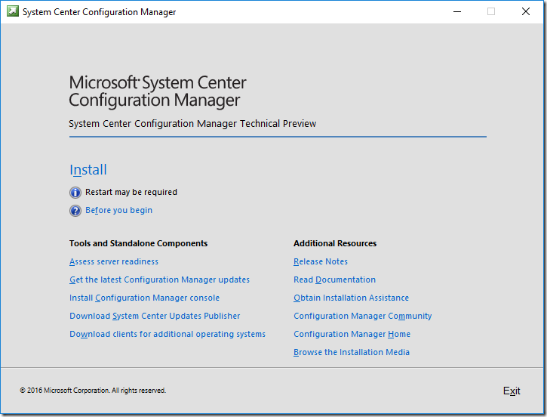
Task: Click the Additional Resources heading
Action: [x=335, y=243]
